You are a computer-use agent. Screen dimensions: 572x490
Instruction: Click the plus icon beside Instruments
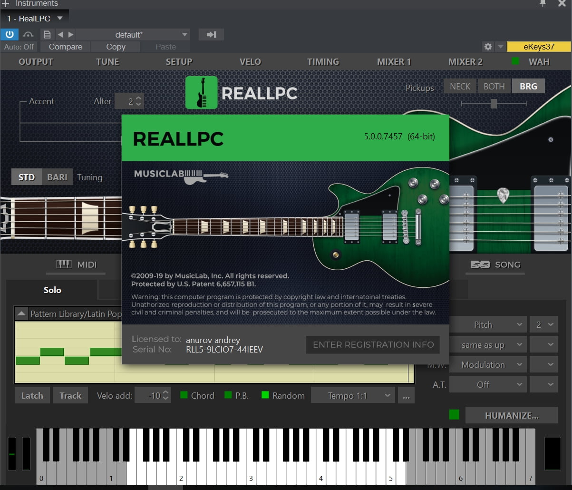tap(5, 3)
